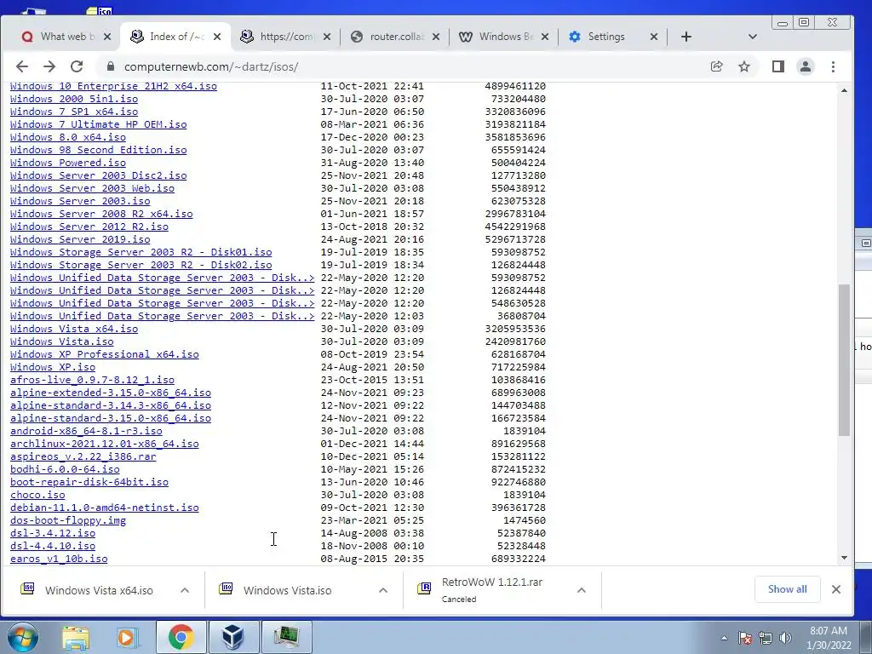Download Windows_7_Ultimate_HP_OEM.iso link
The image size is (872, 654).
tap(99, 124)
